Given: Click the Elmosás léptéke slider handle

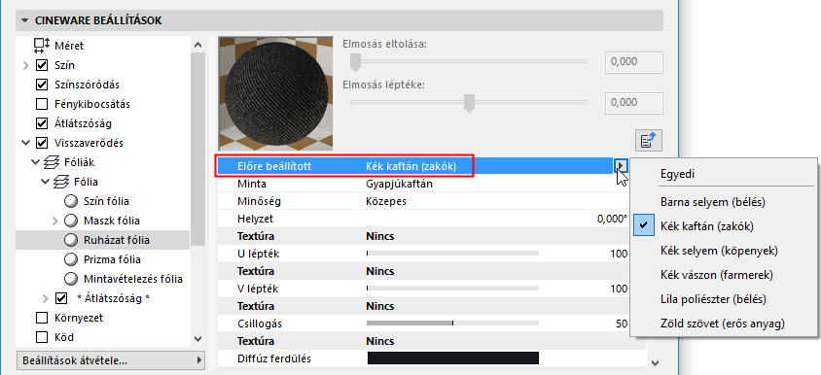Looking at the screenshot, I should point(470,103).
